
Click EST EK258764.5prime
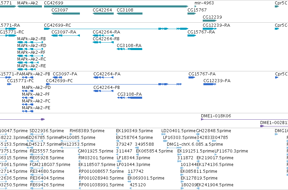(x=117, y=141)
